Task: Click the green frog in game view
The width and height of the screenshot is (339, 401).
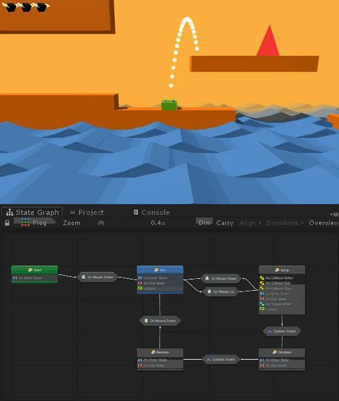Action: tap(169, 105)
